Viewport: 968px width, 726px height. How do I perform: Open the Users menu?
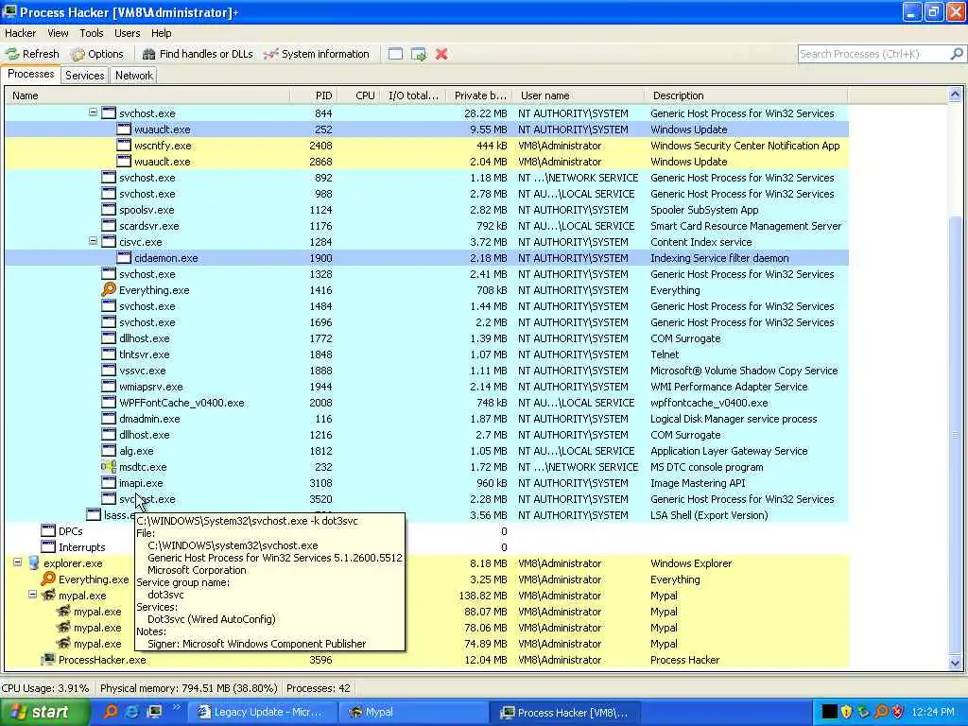tap(128, 33)
